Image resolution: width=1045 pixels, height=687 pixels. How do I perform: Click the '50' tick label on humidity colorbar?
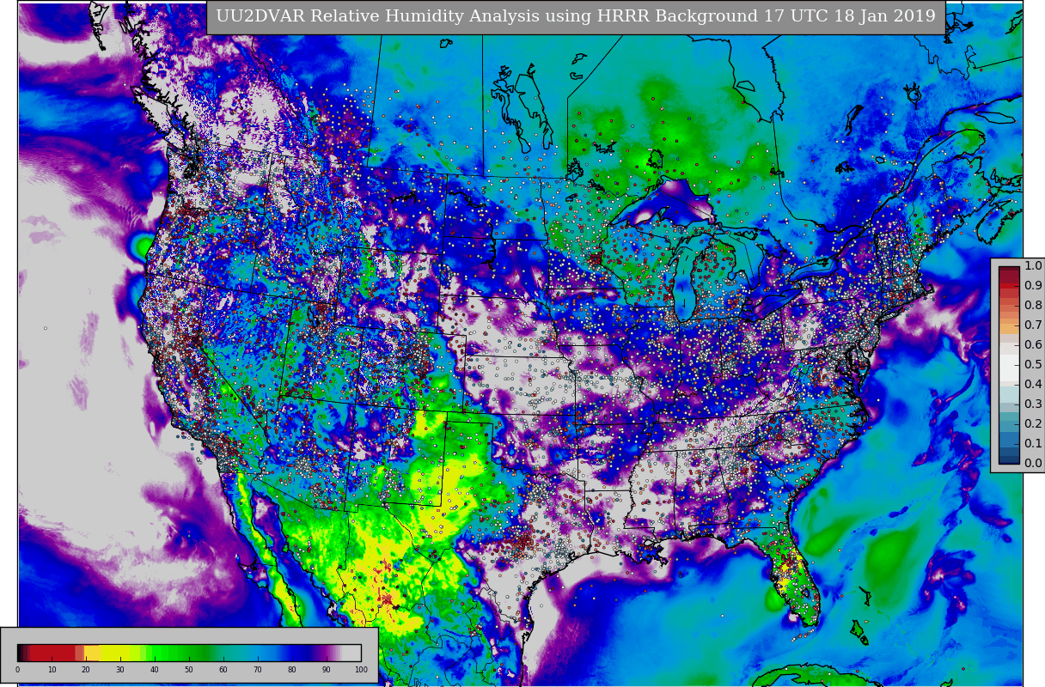[x=189, y=670]
